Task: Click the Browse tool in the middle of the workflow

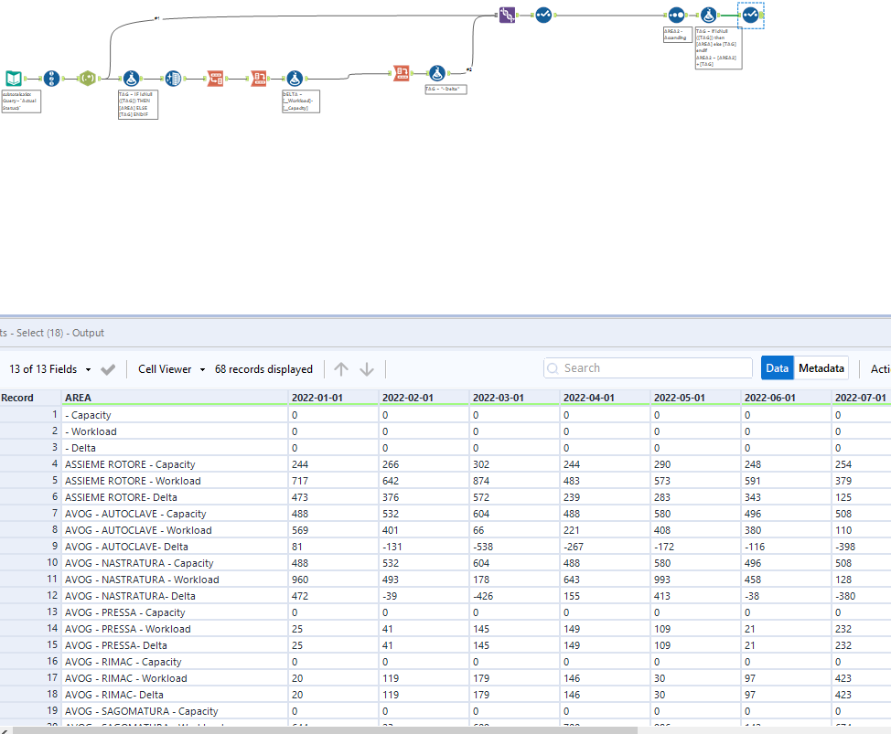Action: click(x=542, y=15)
